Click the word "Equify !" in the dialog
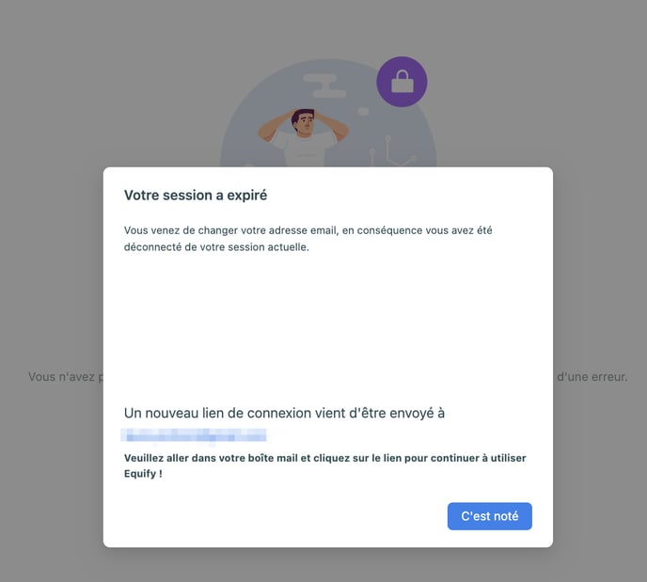Viewport: 647px width, 582px height. coord(143,474)
